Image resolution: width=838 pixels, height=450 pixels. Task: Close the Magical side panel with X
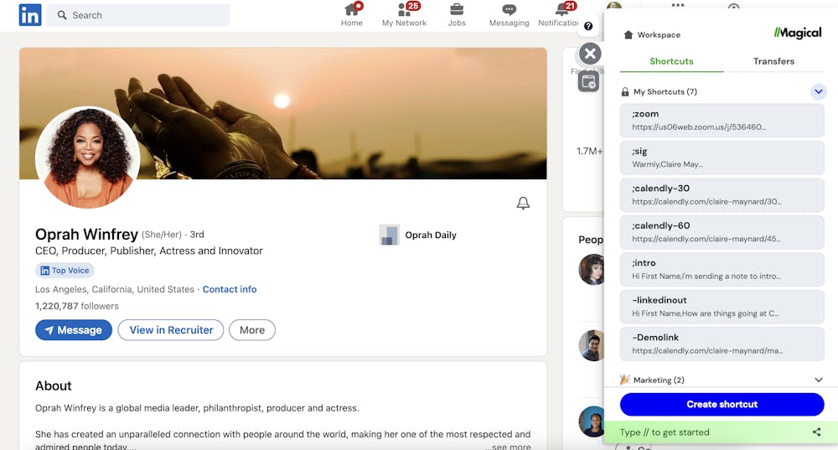[x=590, y=54]
